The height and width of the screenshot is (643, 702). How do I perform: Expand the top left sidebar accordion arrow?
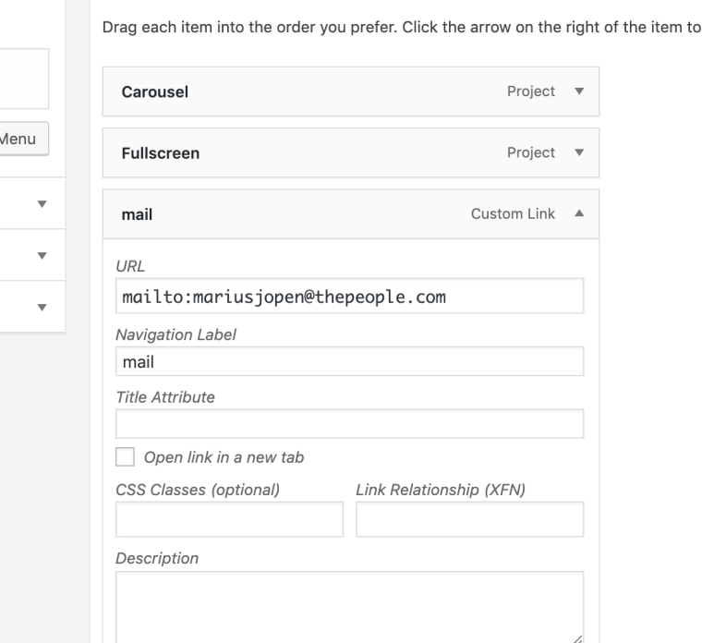pyautogui.click(x=42, y=203)
